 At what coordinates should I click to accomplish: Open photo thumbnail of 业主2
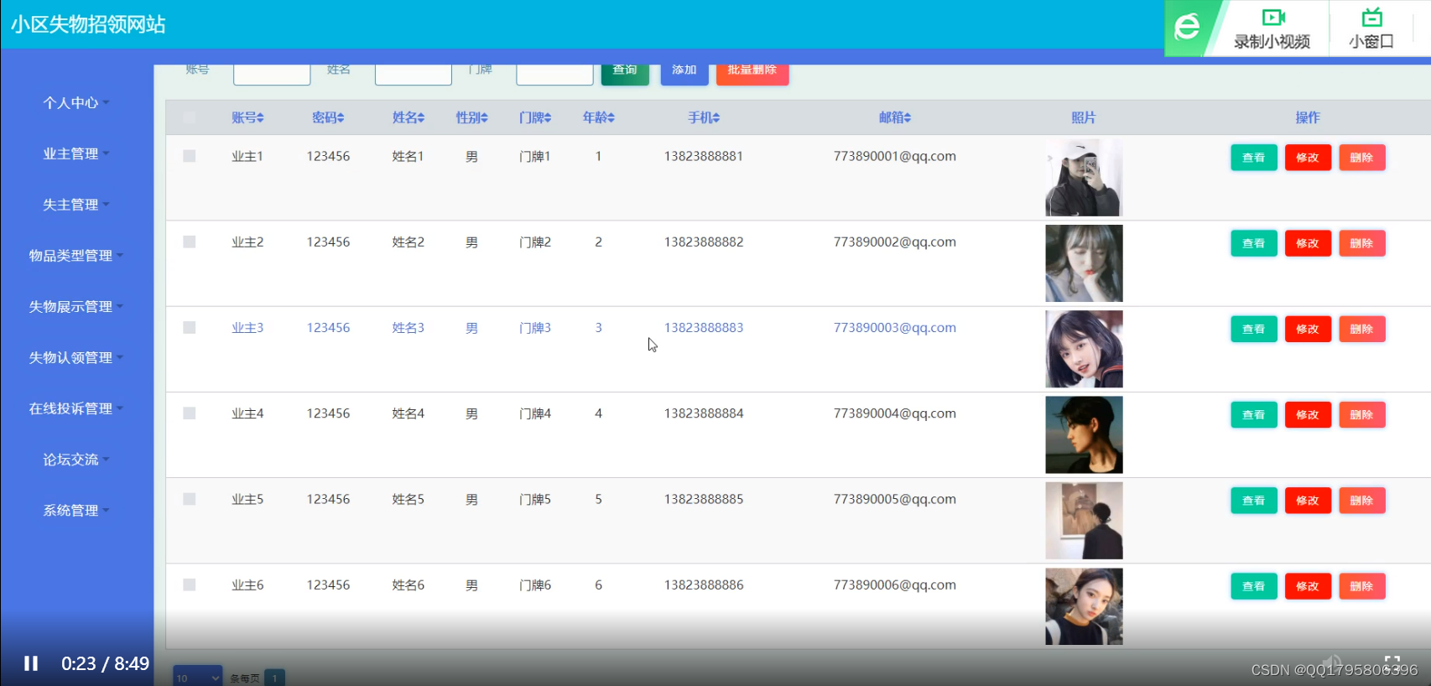coord(1084,263)
